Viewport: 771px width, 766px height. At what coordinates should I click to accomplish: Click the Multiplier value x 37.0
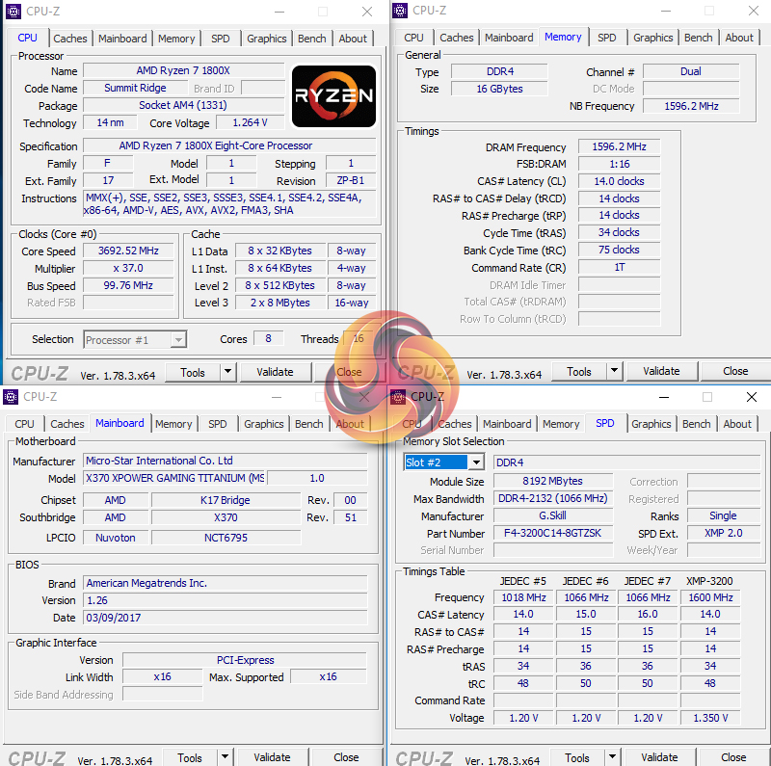click(x=128, y=269)
